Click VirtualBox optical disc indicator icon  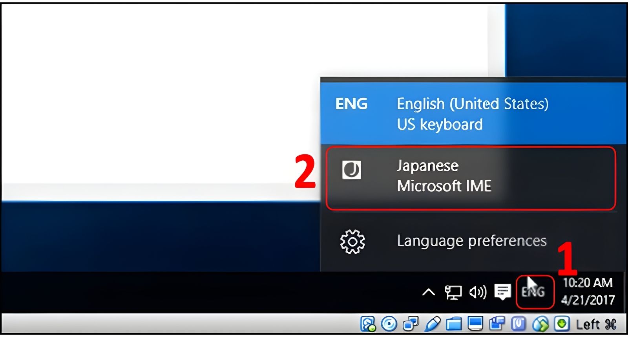point(389,324)
